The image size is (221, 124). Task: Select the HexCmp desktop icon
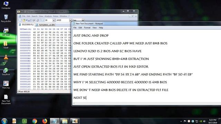[x=6, y=85]
